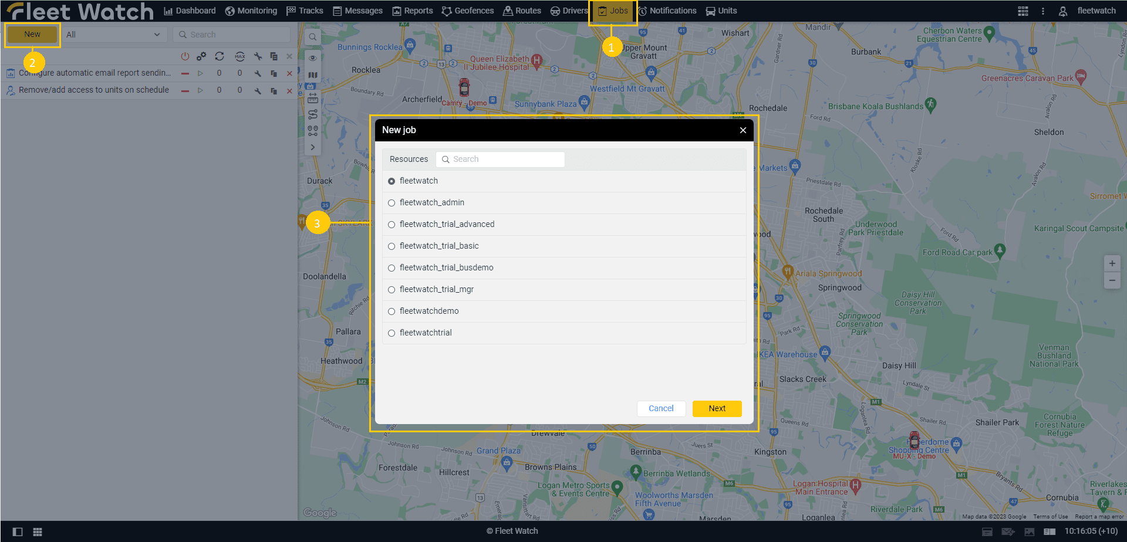
Task: Click Next in the New job dialog
Action: coord(717,409)
